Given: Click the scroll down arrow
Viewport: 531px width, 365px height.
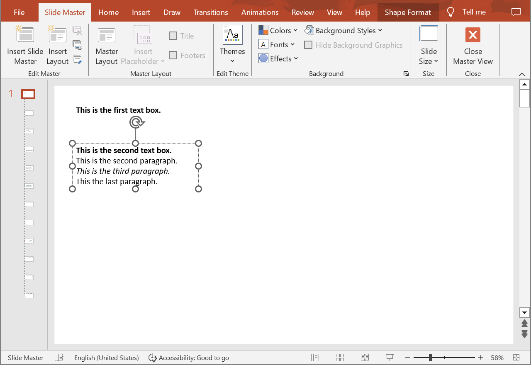Looking at the screenshot, I should pyautogui.click(x=524, y=313).
